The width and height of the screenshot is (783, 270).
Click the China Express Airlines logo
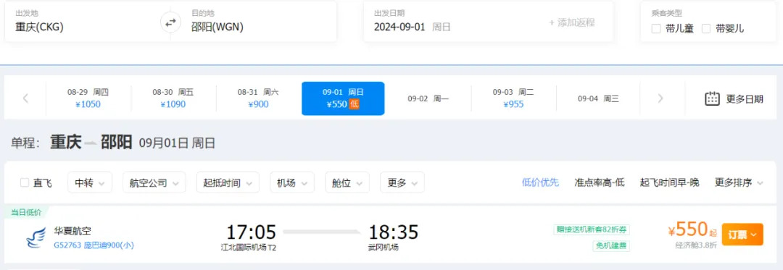point(36,238)
